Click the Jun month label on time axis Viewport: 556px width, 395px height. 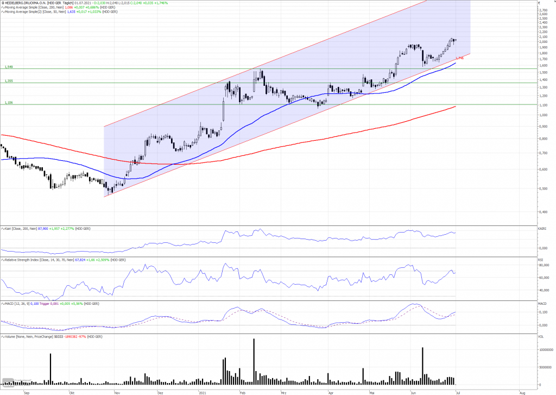(x=413, y=393)
